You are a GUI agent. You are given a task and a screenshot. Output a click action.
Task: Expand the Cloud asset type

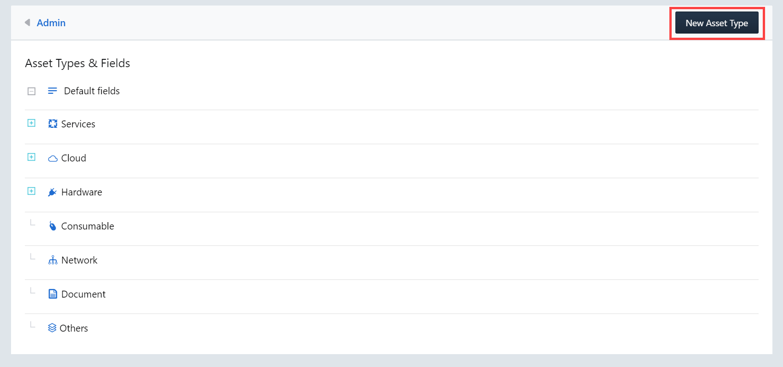tap(31, 157)
